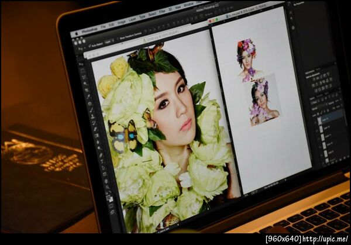Open the Photoshop application menu

90,30
